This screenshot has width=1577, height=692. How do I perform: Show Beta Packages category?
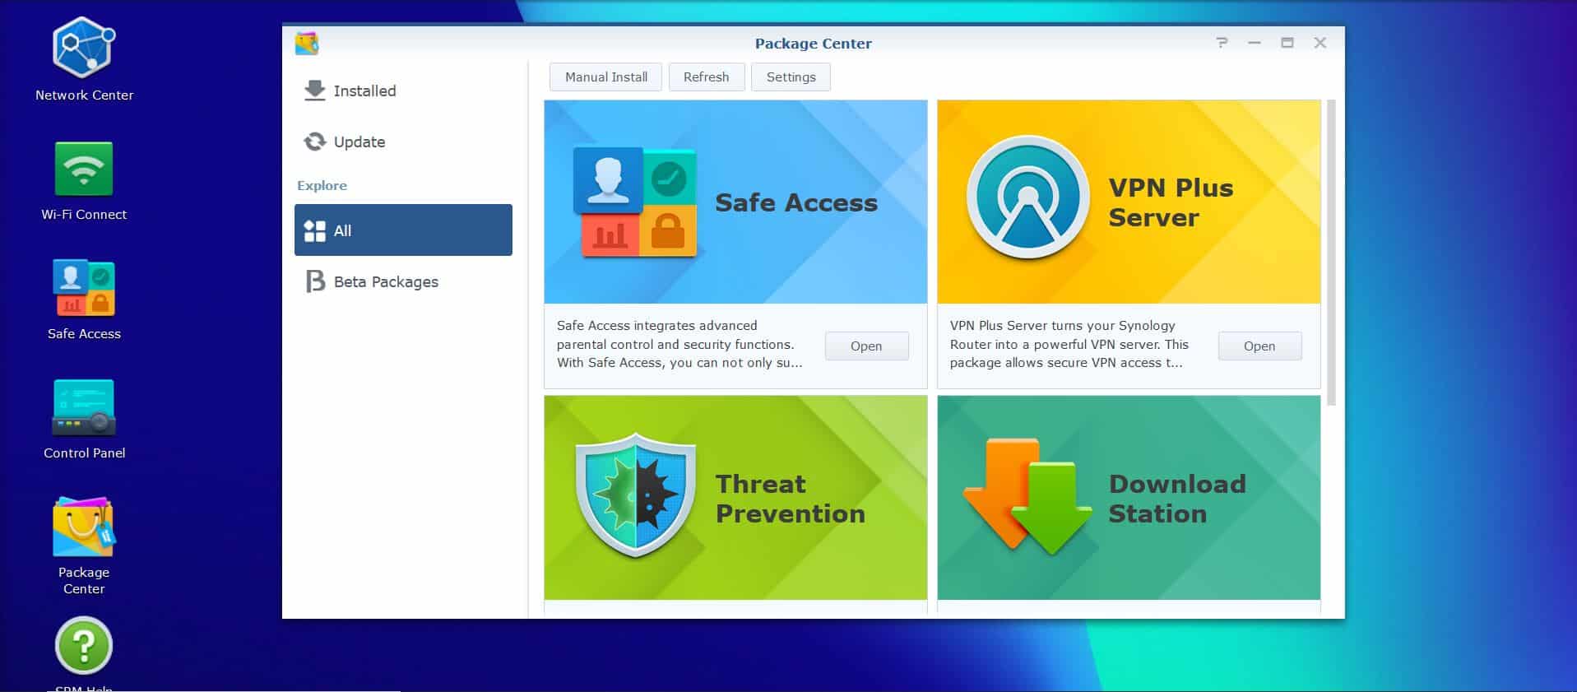coord(403,281)
